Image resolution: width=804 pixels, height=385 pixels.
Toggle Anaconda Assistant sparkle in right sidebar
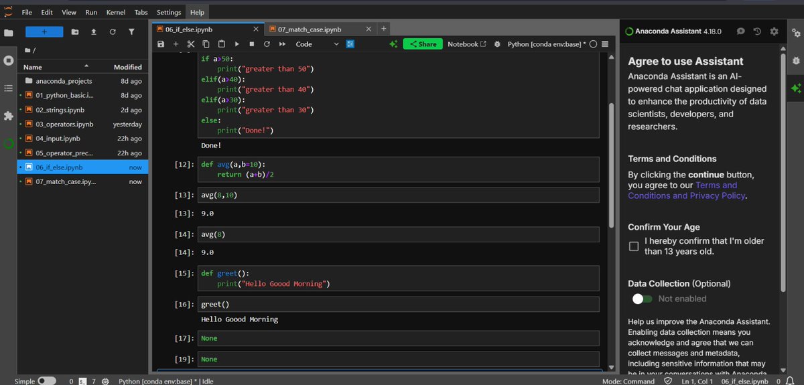(795, 88)
